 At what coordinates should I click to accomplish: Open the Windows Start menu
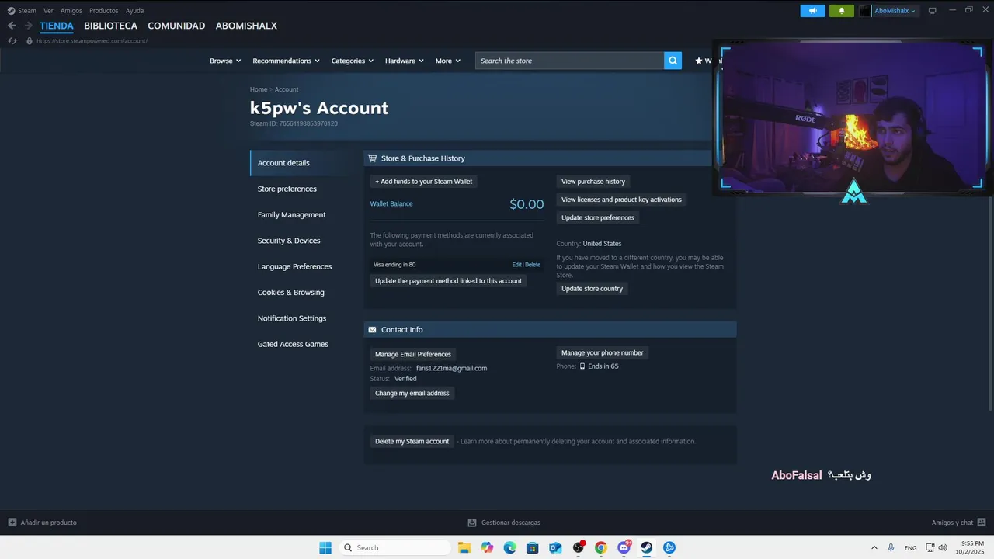coord(325,547)
